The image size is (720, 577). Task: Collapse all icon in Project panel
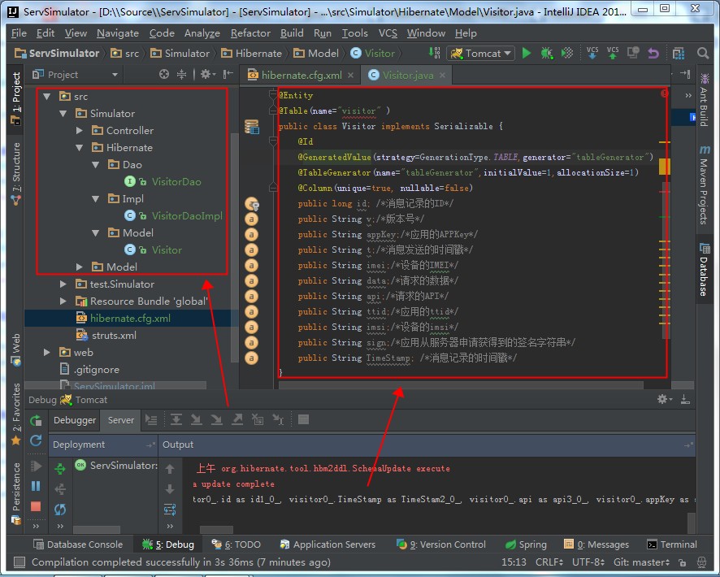pos(182,75)
